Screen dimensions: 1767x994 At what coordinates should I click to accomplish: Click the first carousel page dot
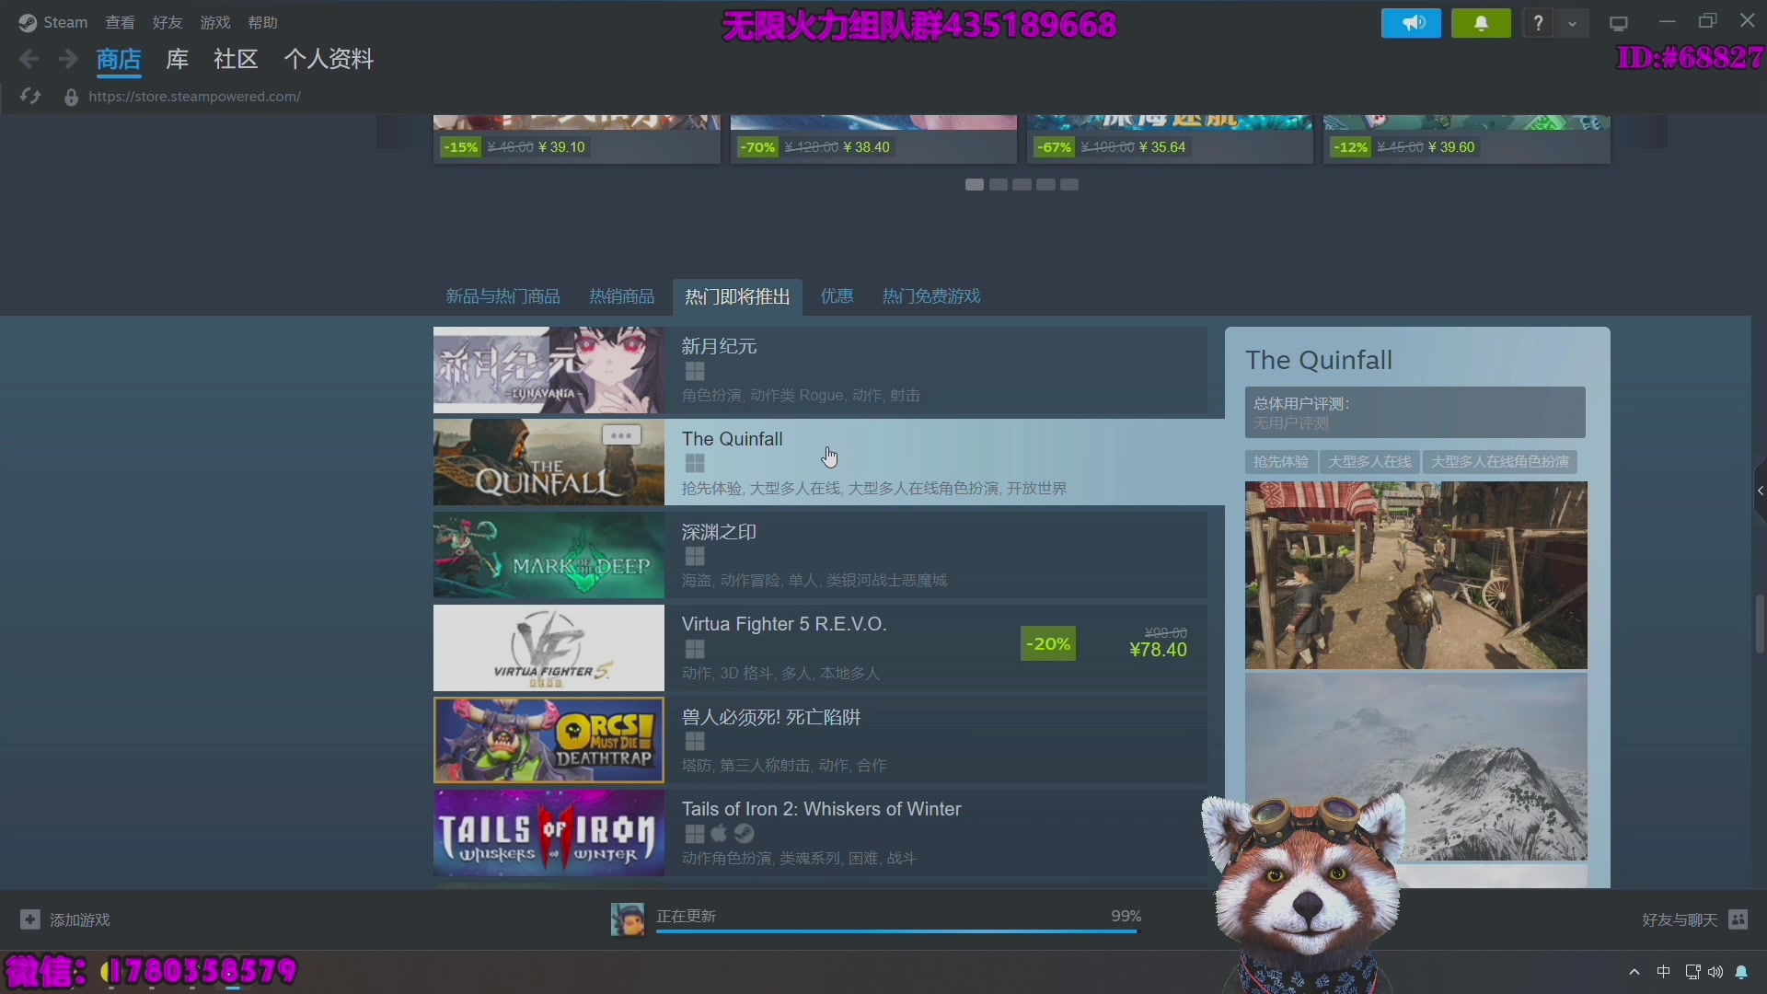click(975, 185)
